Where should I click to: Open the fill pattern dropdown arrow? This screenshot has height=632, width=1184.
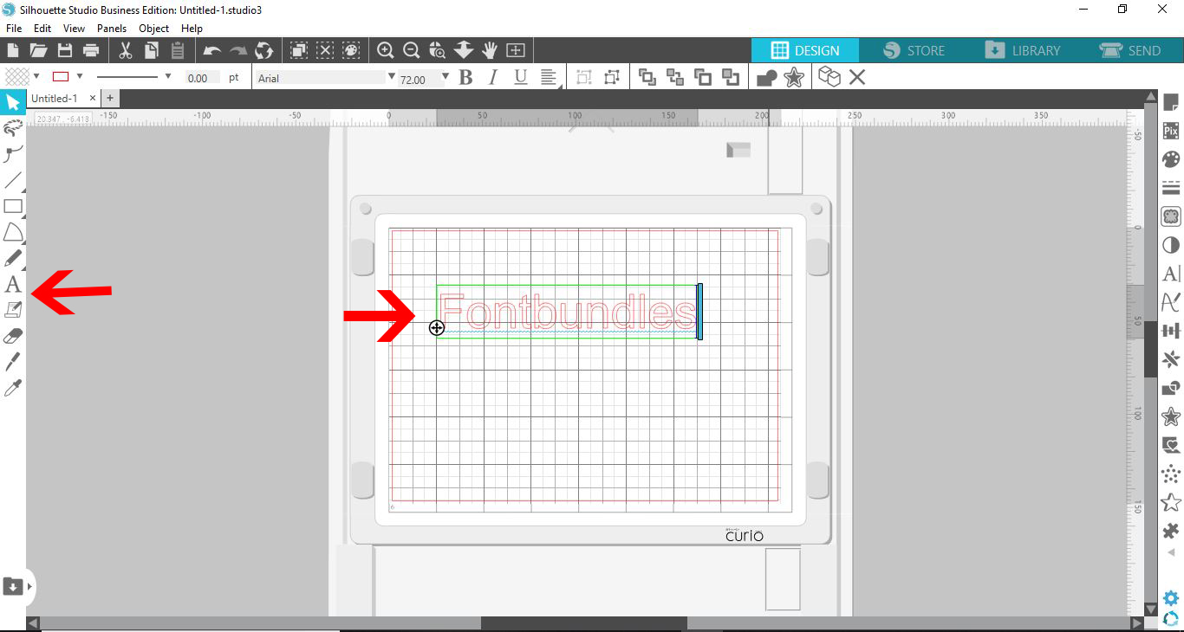36,77
